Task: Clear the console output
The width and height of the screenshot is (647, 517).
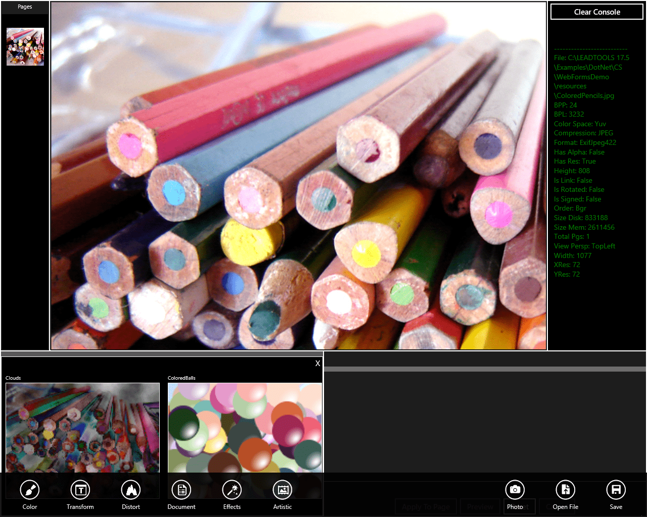Action: pyautogui.click(x=597, y=12)
